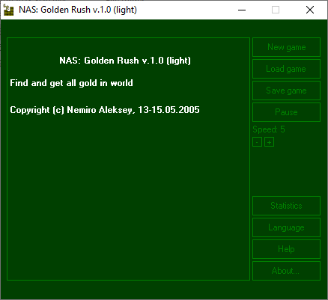328x300 pixels.
Task: Show the About... information
Action: pyautogui.click(x=286, y=271)
